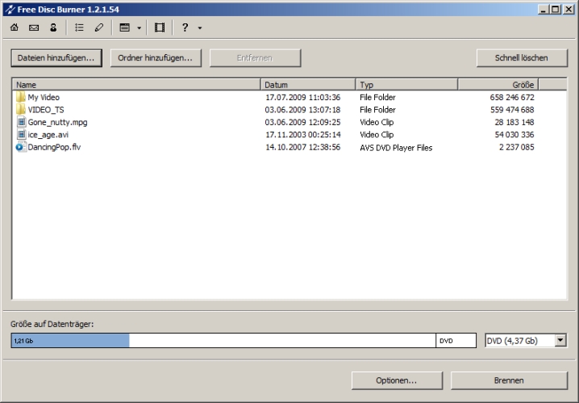Viewport: 579px width, 403px height.
Task: Click the window layout toolbar icon
Action: tap(124, 27)
